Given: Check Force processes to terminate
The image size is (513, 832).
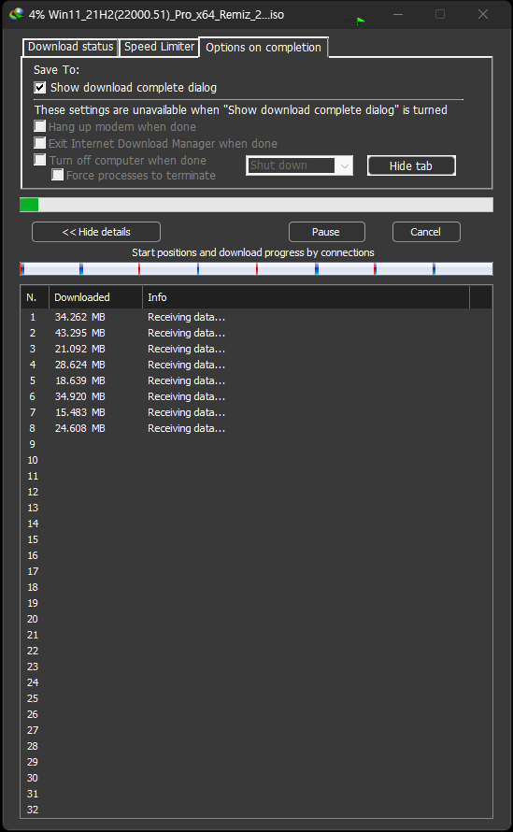Looking at the screenshot, I should click(57, 175).
